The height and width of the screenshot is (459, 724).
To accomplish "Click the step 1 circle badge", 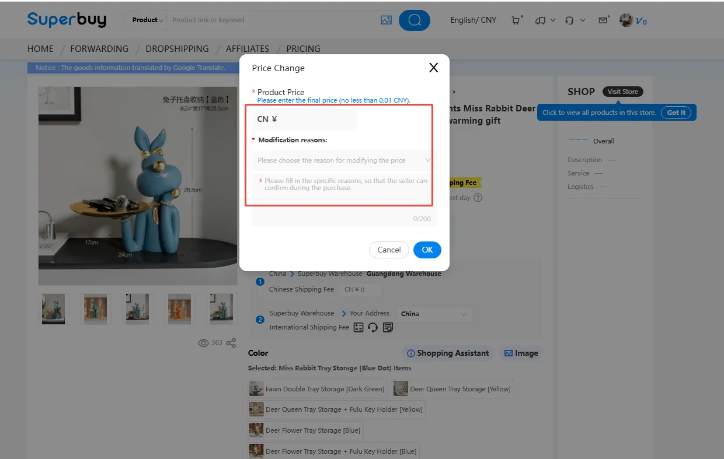I will coord(260,282).
